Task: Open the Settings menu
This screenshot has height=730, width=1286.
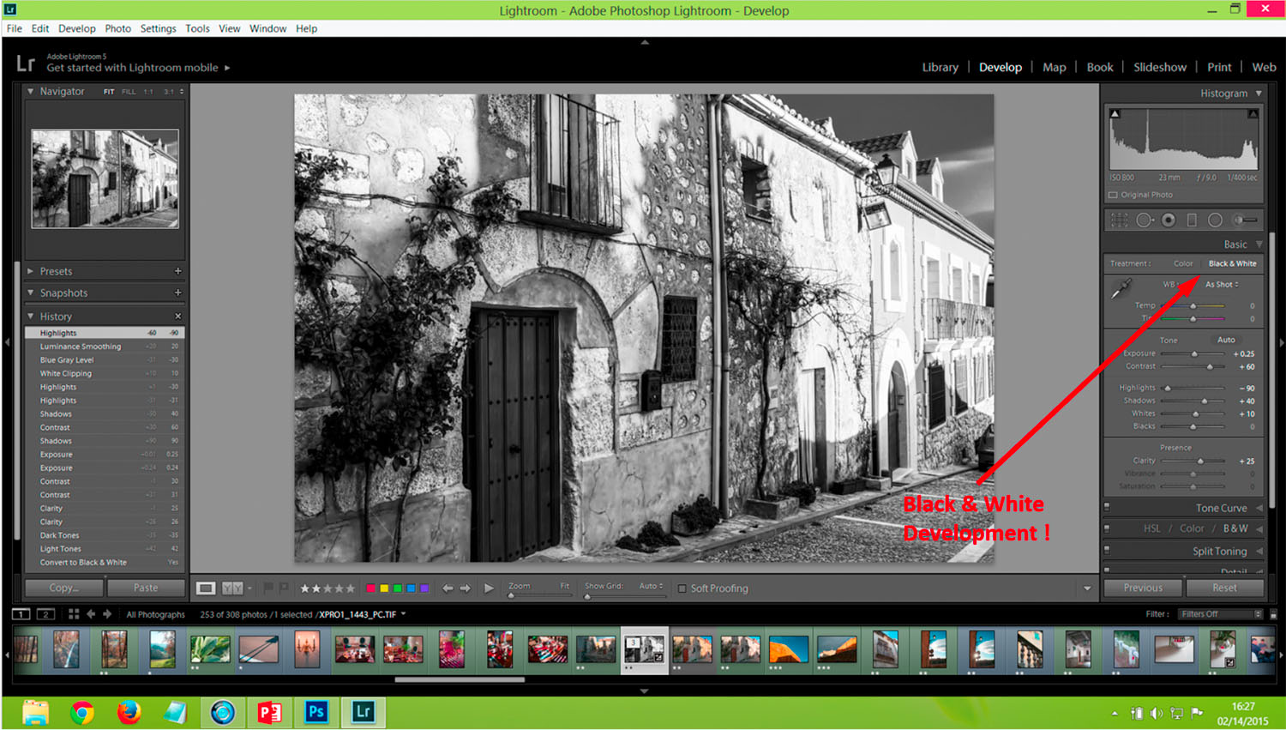Action: 158,28
